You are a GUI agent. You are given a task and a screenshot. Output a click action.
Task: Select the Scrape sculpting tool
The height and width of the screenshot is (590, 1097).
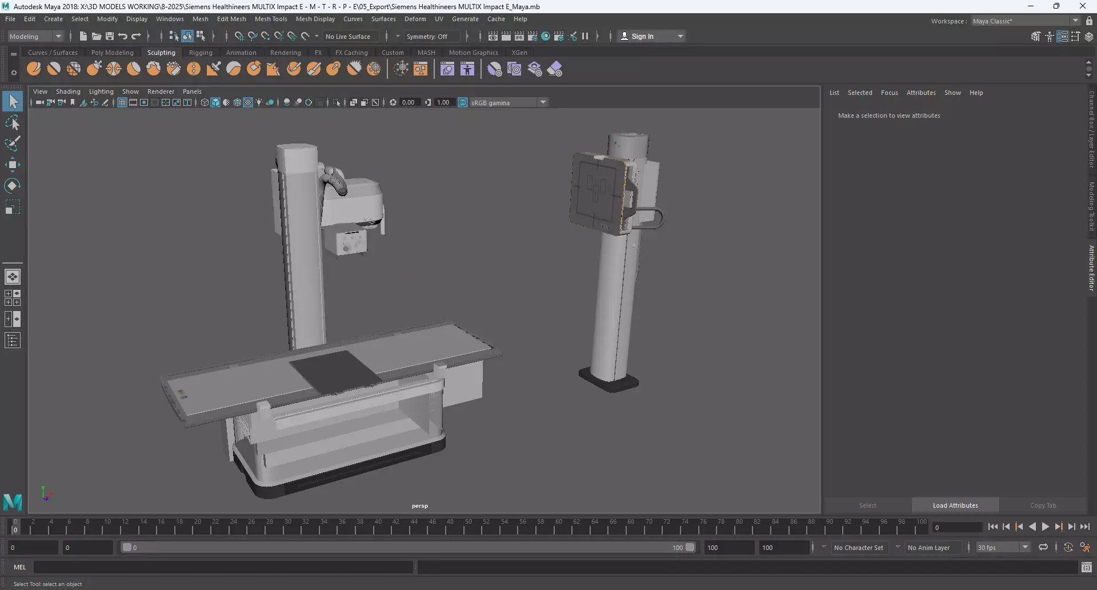point(254,69)
